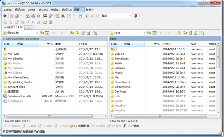Select Downloads folder in remote panel
This screenshot has width=224, height=137.
(x=122, y=82)
